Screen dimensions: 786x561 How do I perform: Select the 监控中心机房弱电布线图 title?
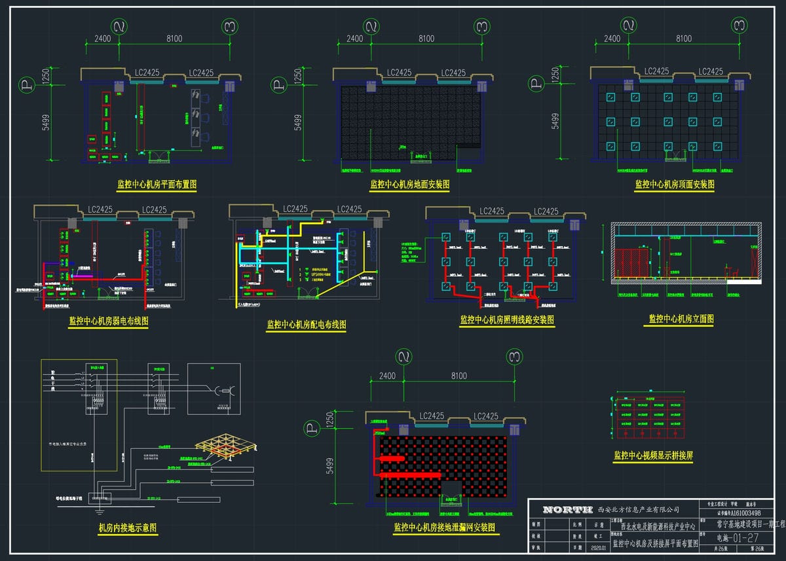click(x=109, y=321)
